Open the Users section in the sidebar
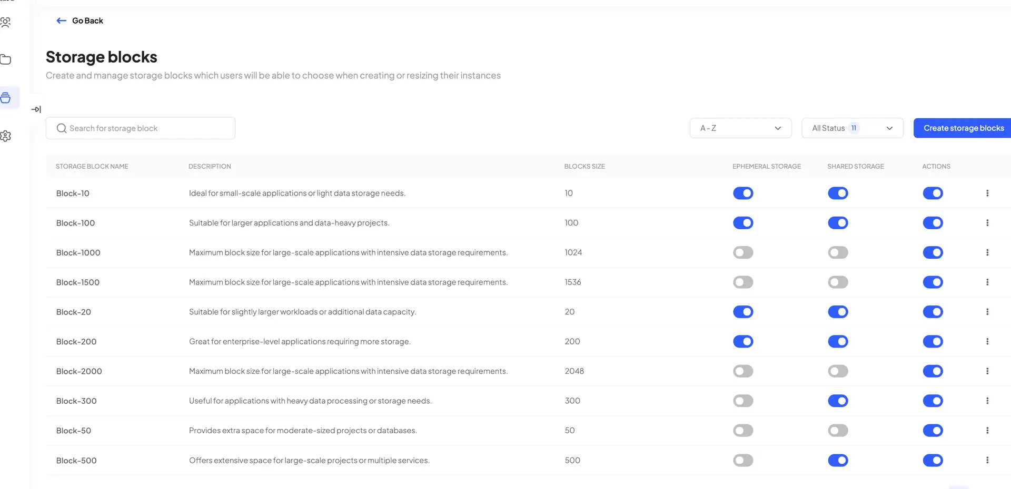Viewport: 1011px width, 489px height. point(6,22)
